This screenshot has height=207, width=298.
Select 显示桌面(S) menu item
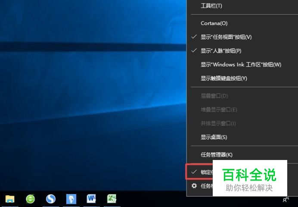(x=242, y=137)
